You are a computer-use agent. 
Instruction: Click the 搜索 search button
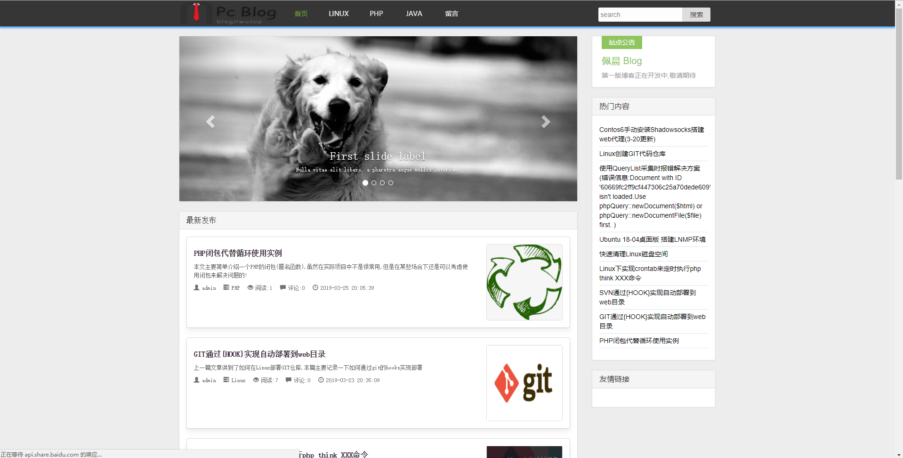click(696, 15)
